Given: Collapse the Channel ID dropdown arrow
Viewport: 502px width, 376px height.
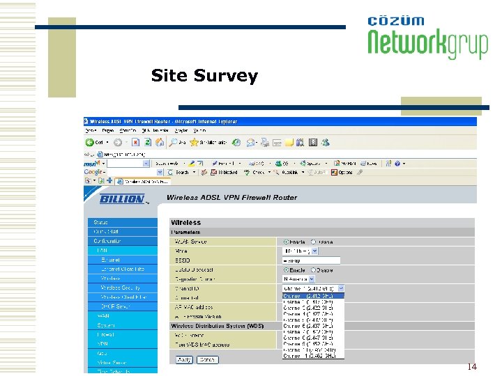Looking at the screenshot, I should (341, 288).
